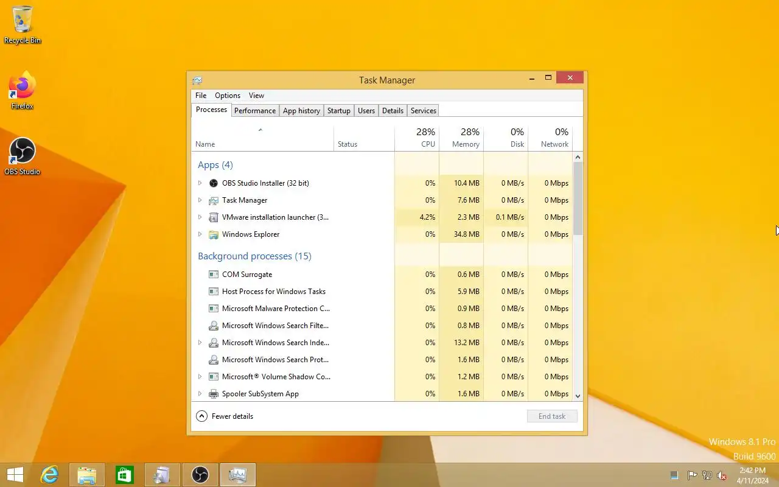Launch Internet Explorer from the taskbar
The height and width of the screenshot is (487, 779).
click(x=49, y=475)
